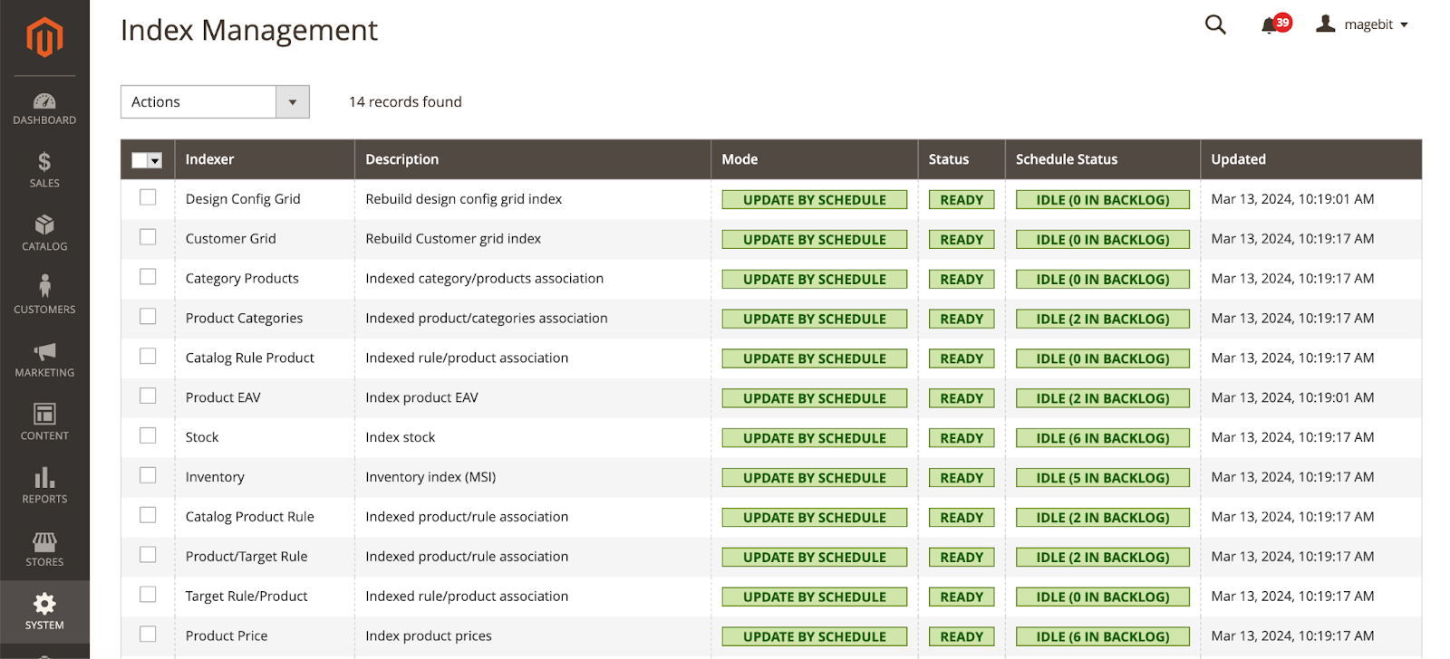Open the System menu in sidebar

coord(44,612)
